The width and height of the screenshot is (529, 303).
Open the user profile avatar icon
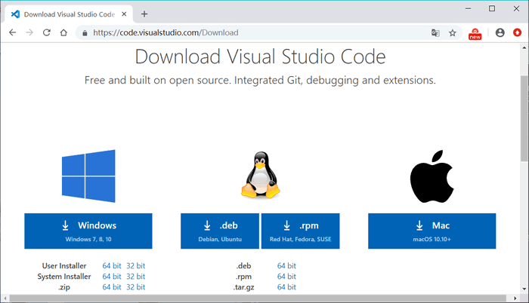tap(500, 32)
